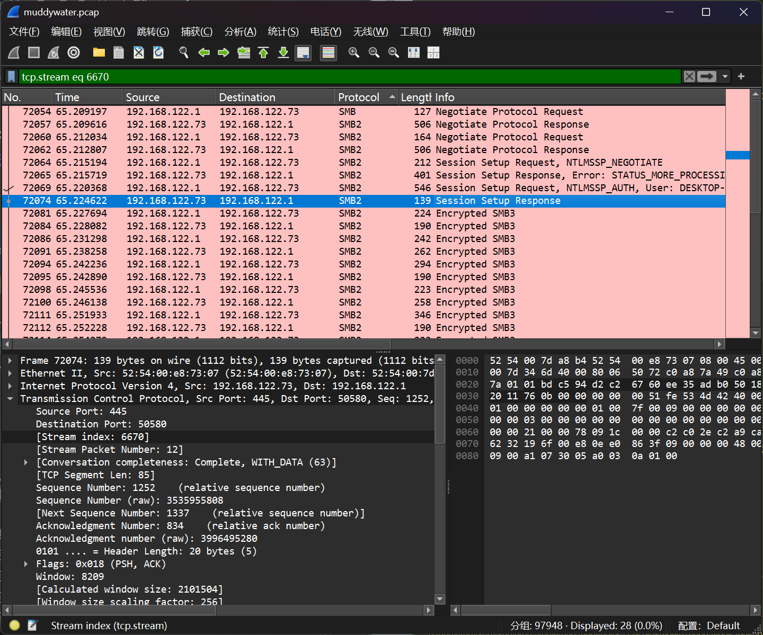This screenshot has width=763, height=635.
Task: Select Sequence Number (raw) 3535955808 line
Action: click(129, 500)
